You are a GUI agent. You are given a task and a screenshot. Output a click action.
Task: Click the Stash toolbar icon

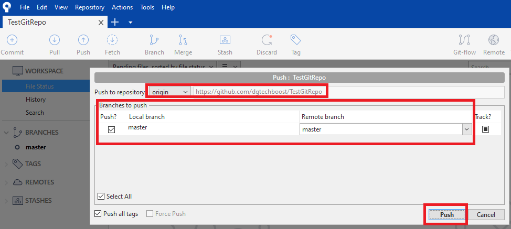click(225, 40)
